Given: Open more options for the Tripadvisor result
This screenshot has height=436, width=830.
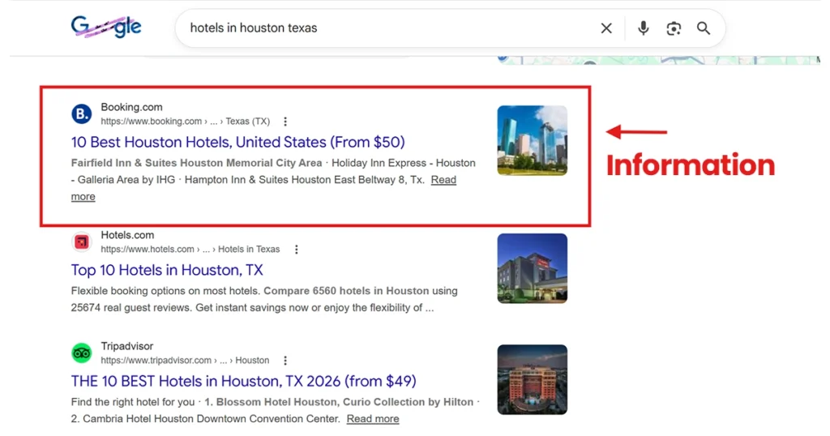Looking at the screenshot, I should pyautogui.click(x=285, y=361).
